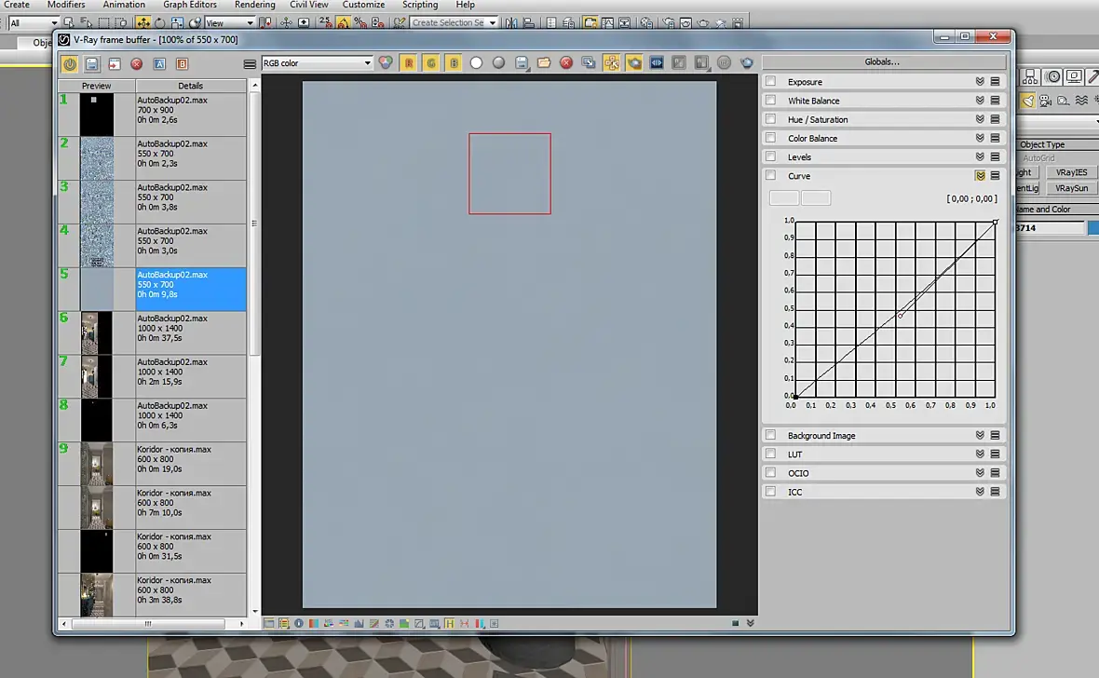Expand the Background Image rollout
Viewport: 1099px width, 678px height.
980,436
